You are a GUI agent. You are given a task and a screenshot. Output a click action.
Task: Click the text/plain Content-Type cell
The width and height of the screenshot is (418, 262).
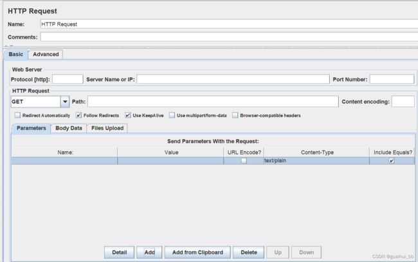316,161
